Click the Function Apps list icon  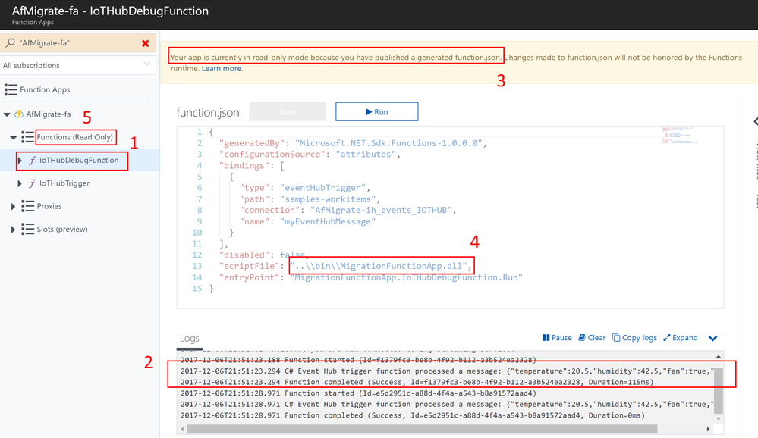pos(11,89)
